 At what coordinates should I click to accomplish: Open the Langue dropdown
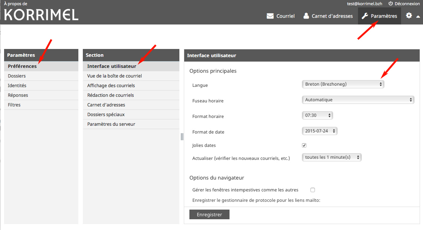pyautogui.click(x=343, y=84)
